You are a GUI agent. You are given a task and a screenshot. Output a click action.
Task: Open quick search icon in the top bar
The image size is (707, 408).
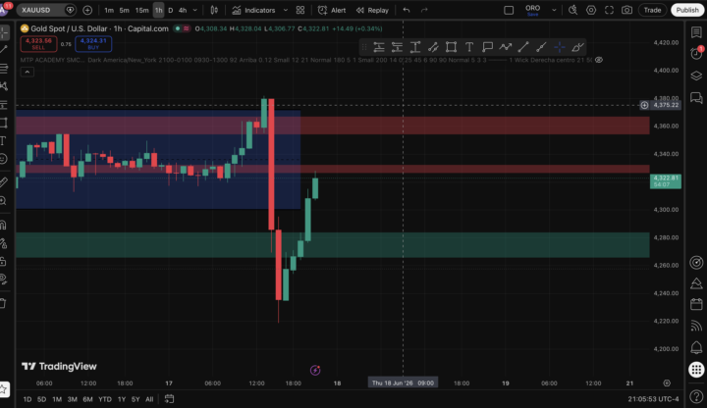[572, 10]
